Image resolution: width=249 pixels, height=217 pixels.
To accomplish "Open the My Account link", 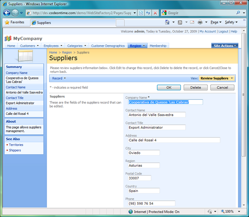I will [x=207, y=32].
